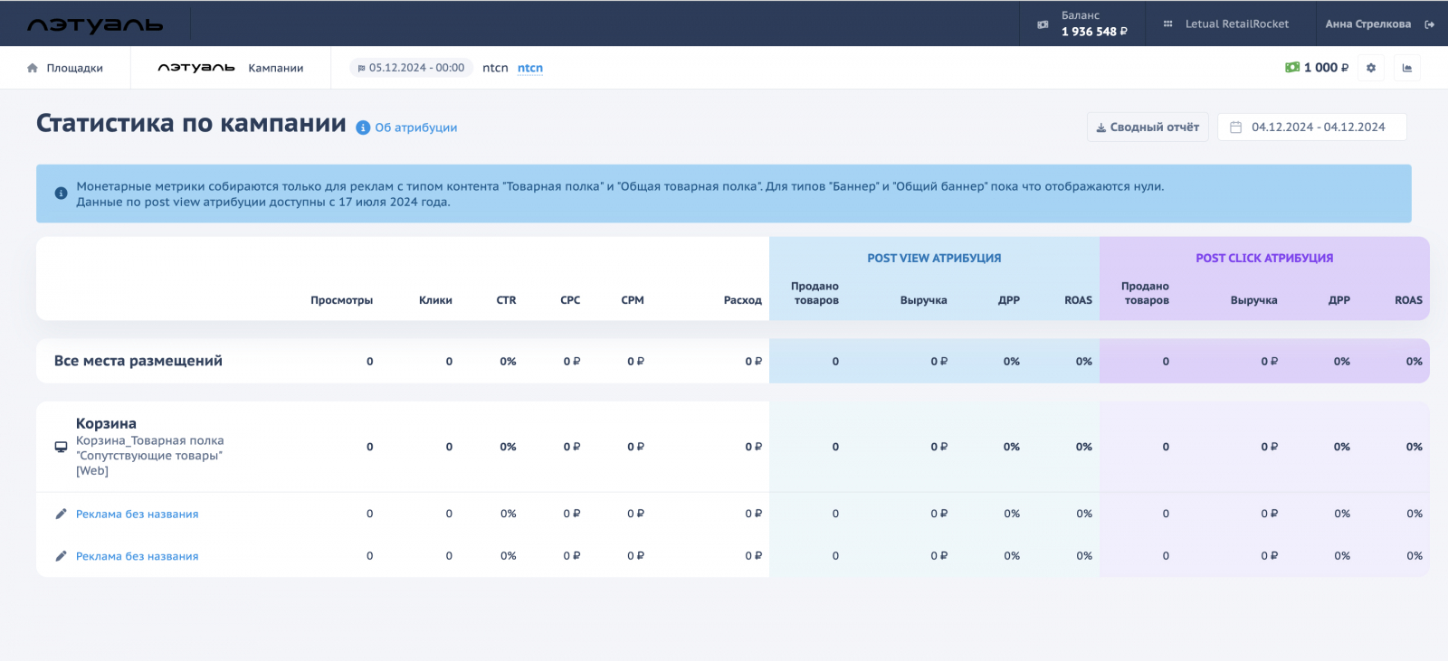Open the Анна Стрелкова user menu

[1367, 24]
